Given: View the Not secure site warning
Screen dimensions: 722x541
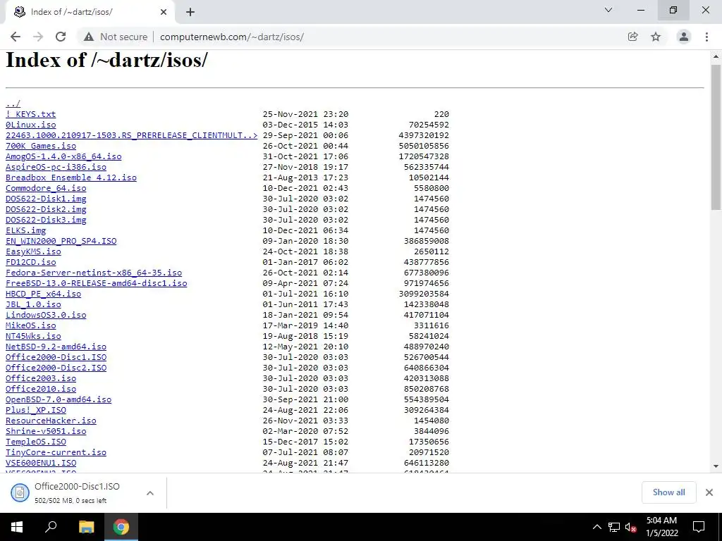Looking at the screenshot, I should pyautogui.click(x=116, y=37).
